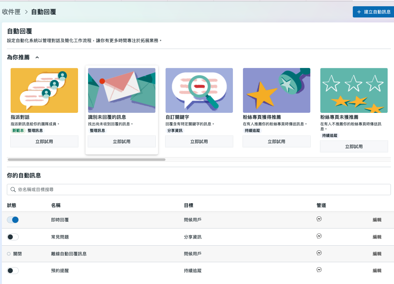Click 編輯 for 預約提醒

pyautogui.click(x=377, y=271)
